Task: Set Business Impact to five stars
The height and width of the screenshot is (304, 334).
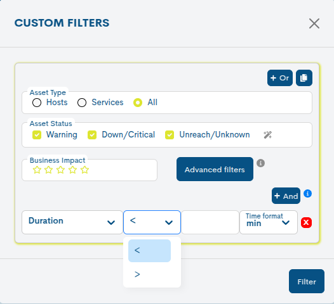Action: [84, 170]
